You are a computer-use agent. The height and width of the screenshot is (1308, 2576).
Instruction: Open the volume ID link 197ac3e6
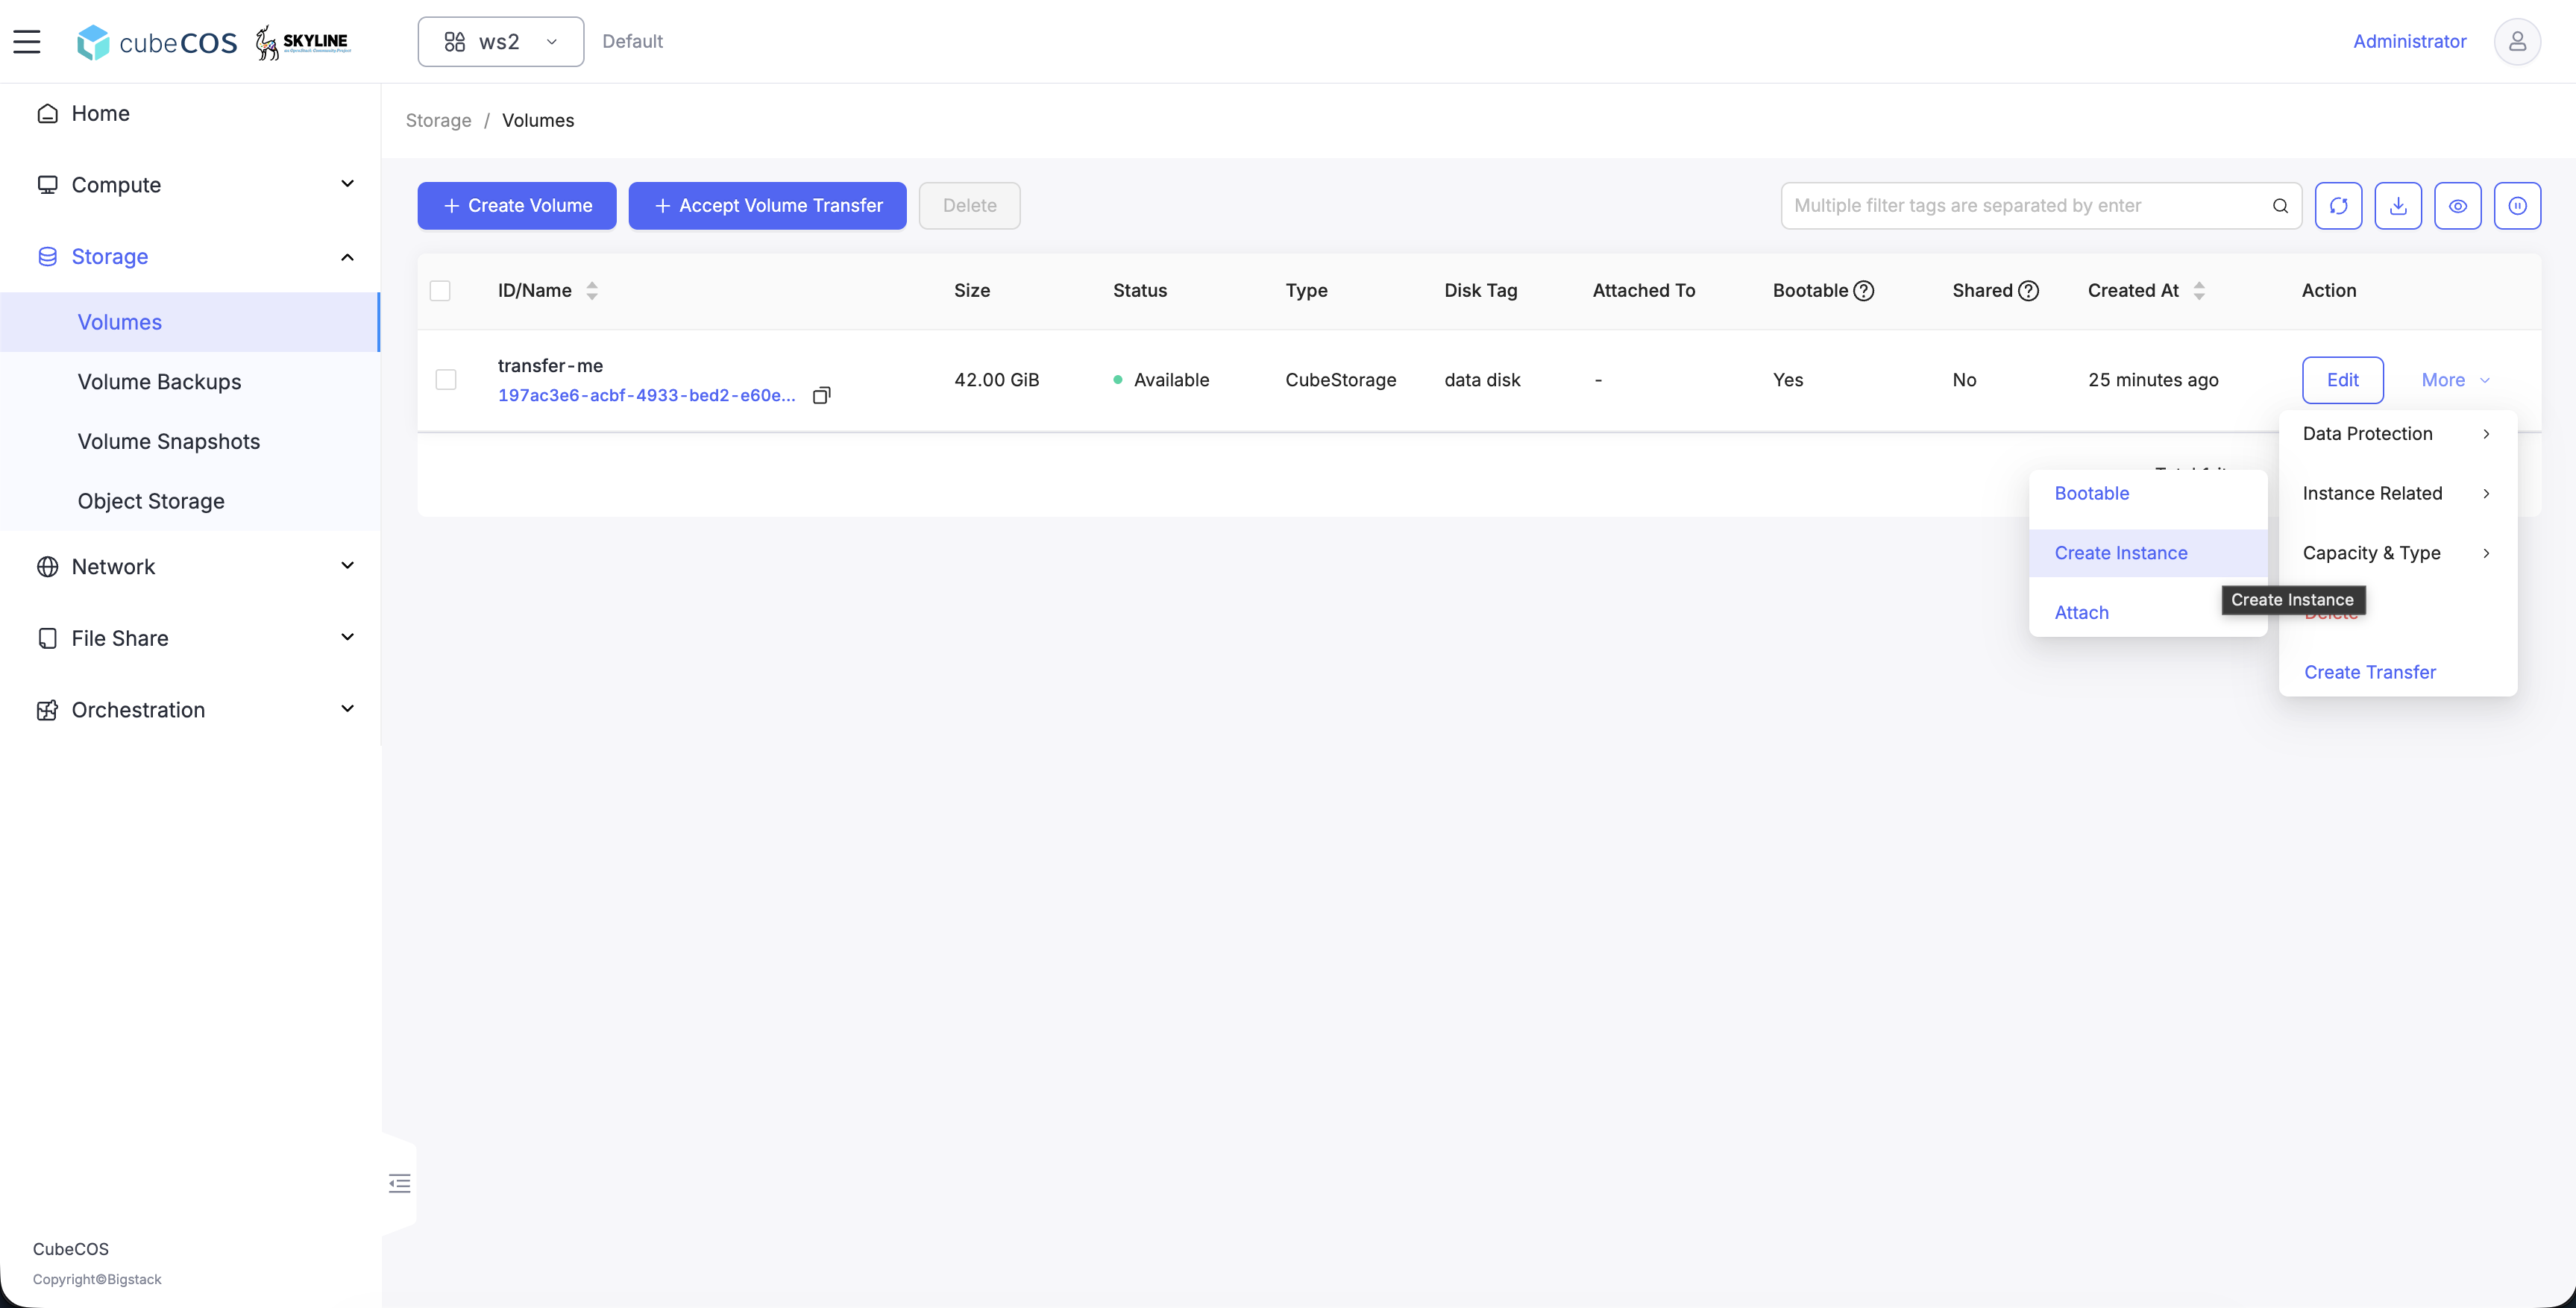(647, 395)
